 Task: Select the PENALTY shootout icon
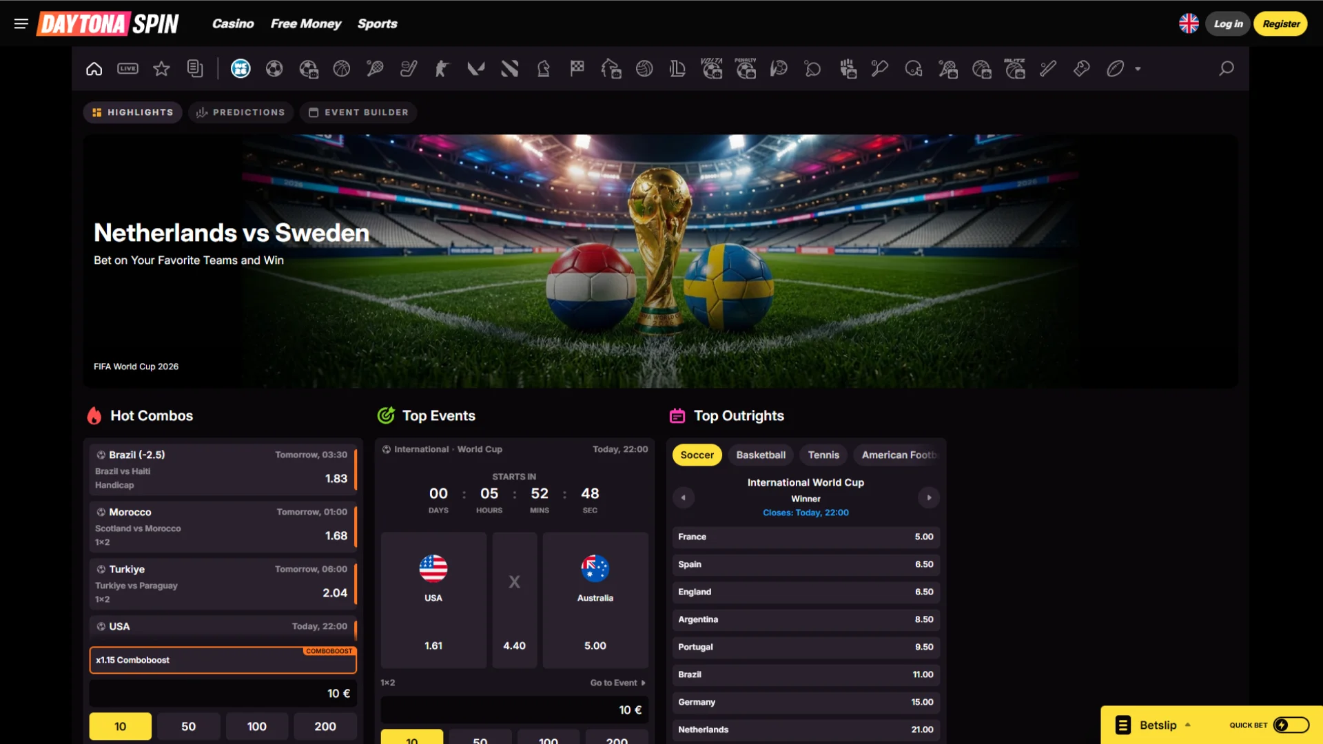[x=746, y=69]
